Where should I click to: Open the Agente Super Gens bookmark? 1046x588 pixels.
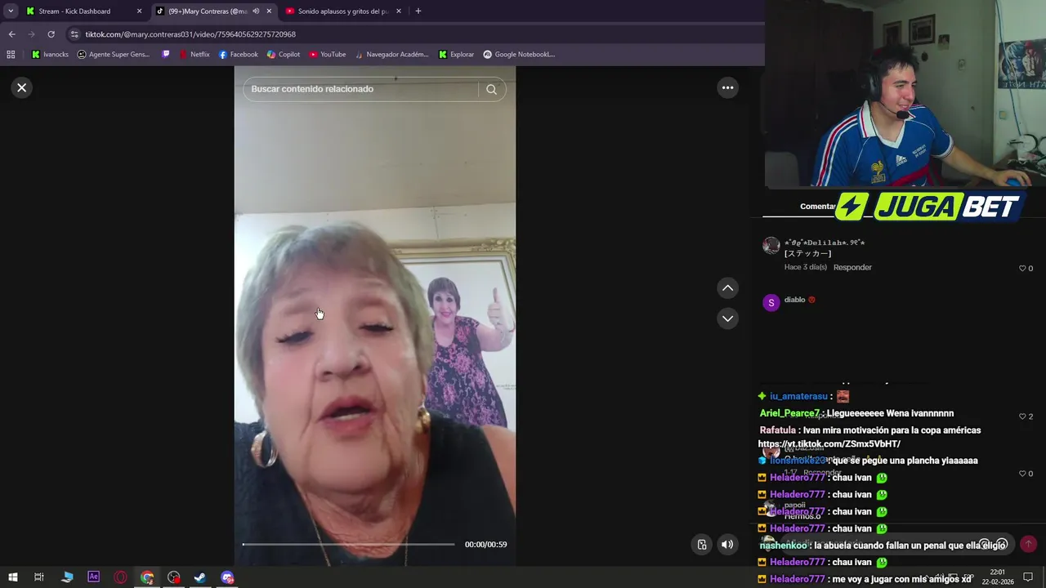(114, 55)
